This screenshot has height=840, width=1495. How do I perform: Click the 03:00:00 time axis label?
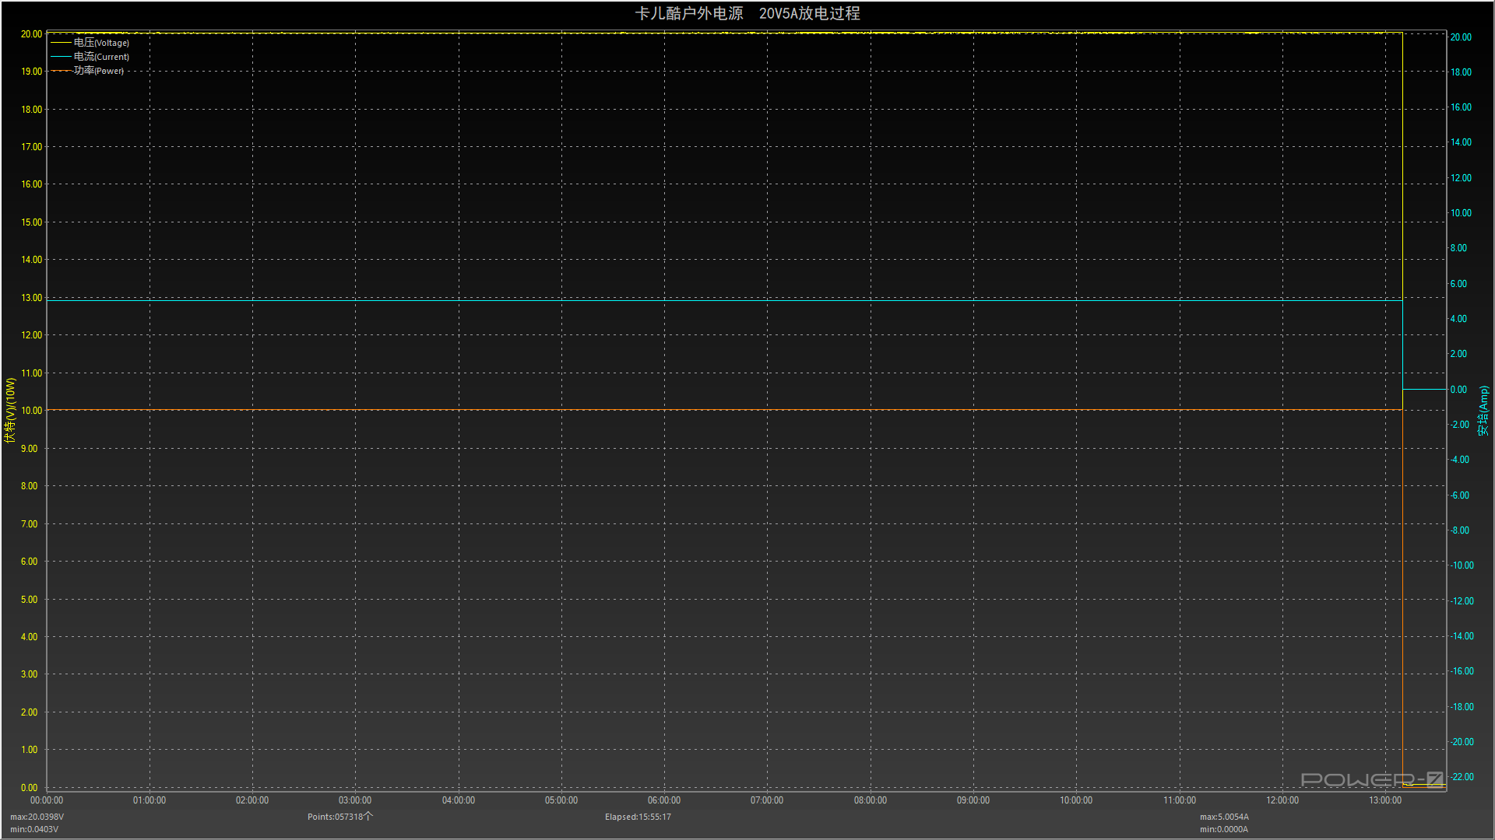click(355, 800)
